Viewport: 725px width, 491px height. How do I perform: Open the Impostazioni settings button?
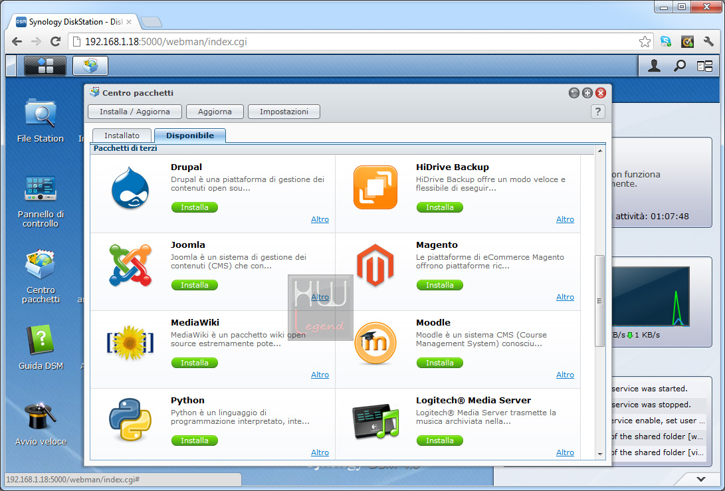[284, 112]
